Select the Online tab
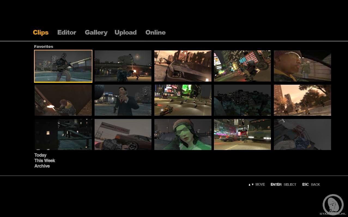The height and width of the screenshot is (217, 348). [156, 32]
